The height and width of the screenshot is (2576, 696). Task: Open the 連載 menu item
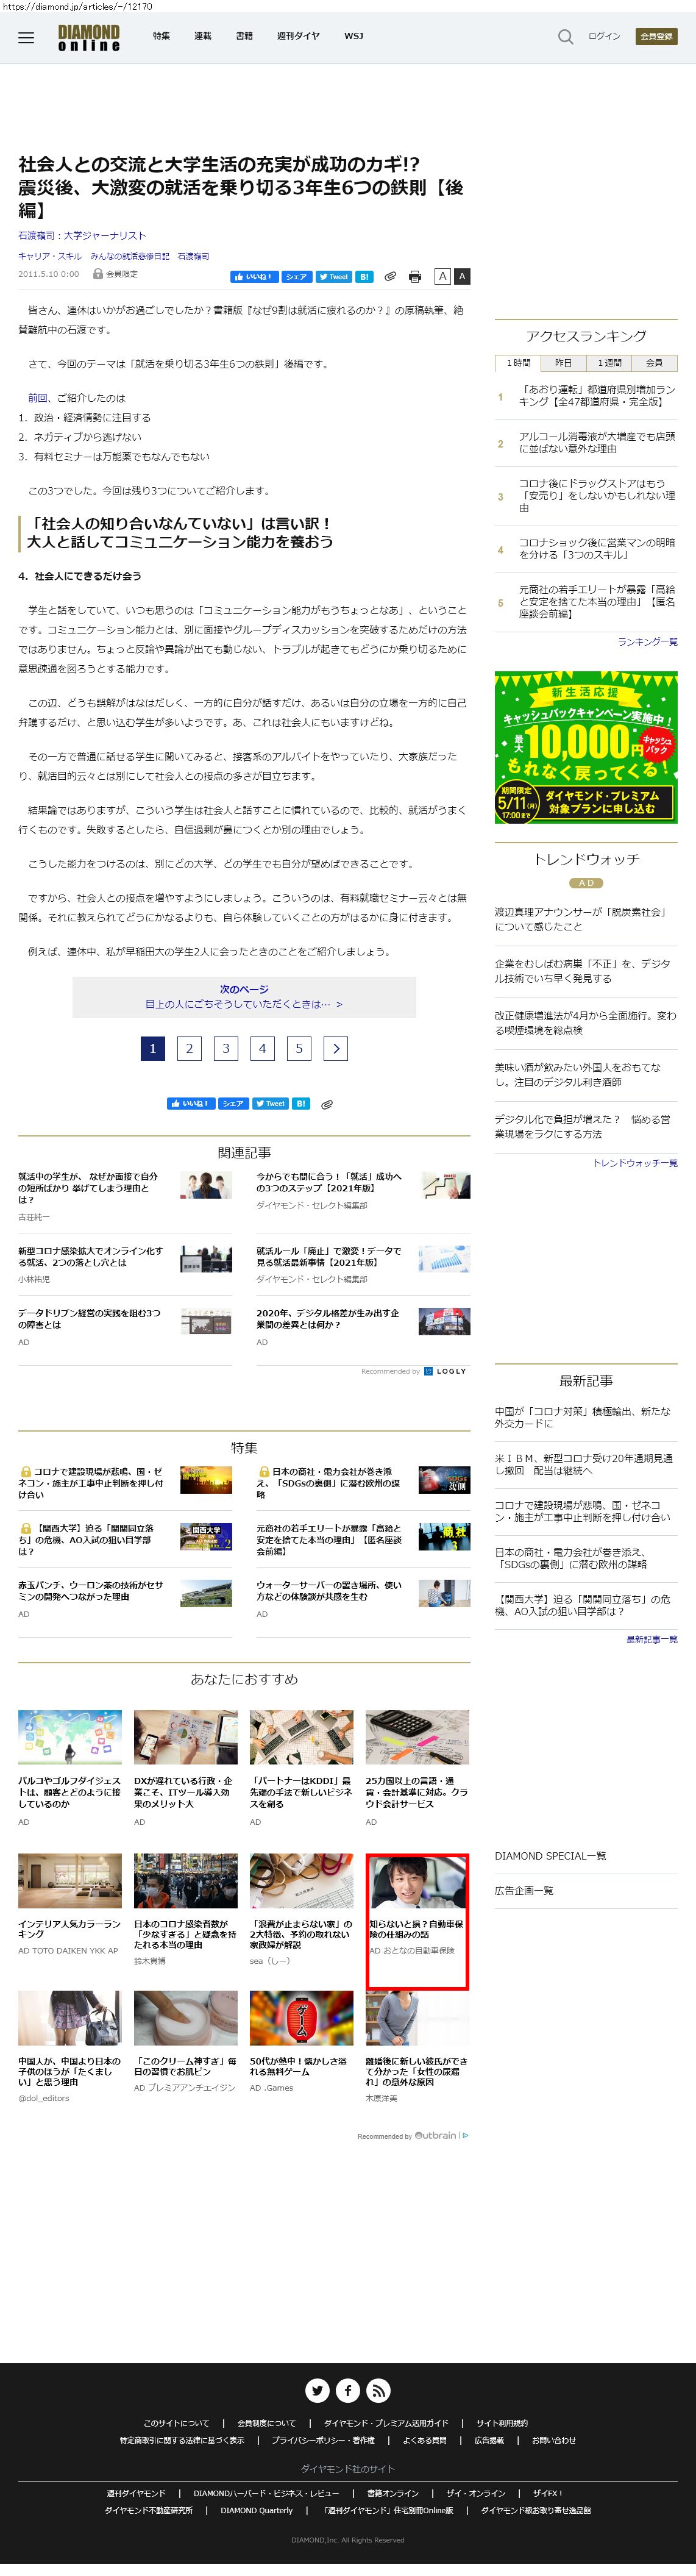202,36
